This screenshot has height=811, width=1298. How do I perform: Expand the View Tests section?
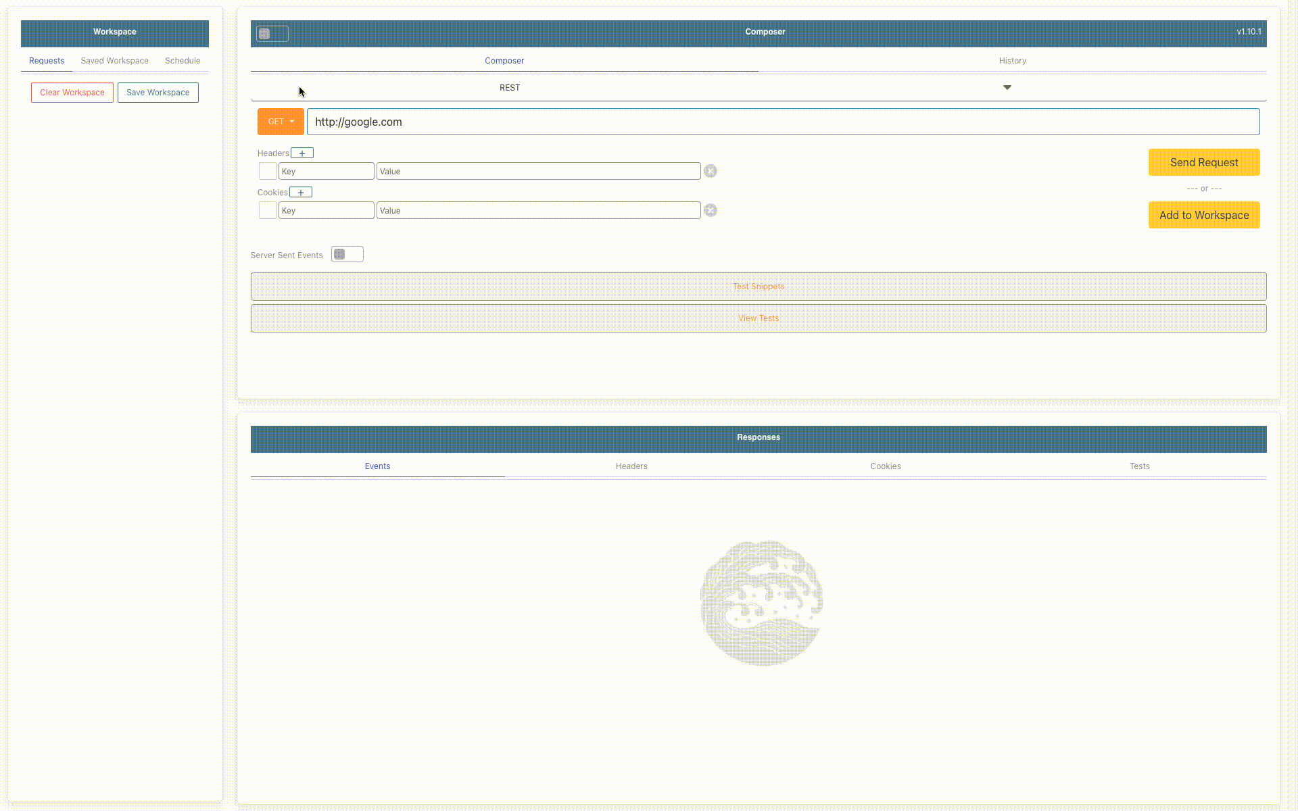758,318
